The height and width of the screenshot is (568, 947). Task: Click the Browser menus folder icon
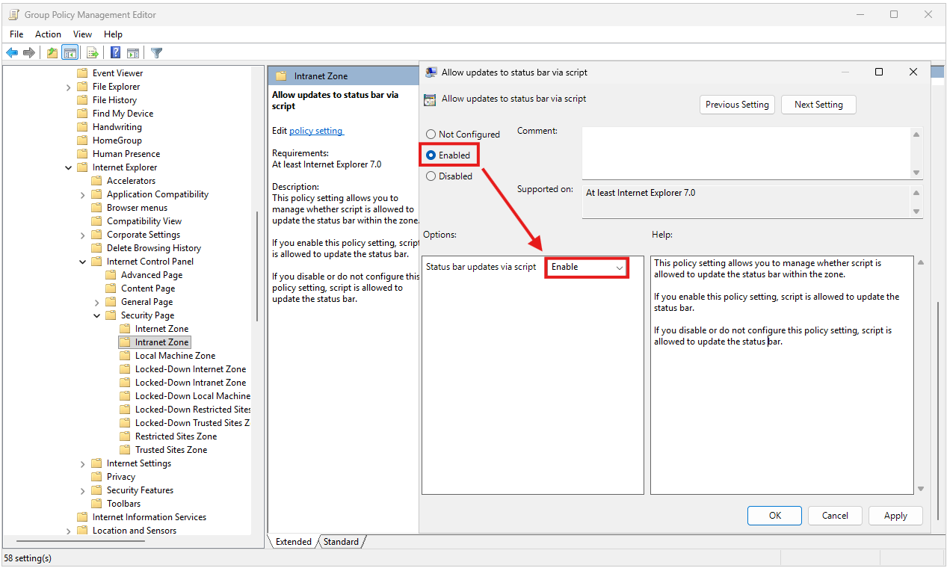pos(96,208)
